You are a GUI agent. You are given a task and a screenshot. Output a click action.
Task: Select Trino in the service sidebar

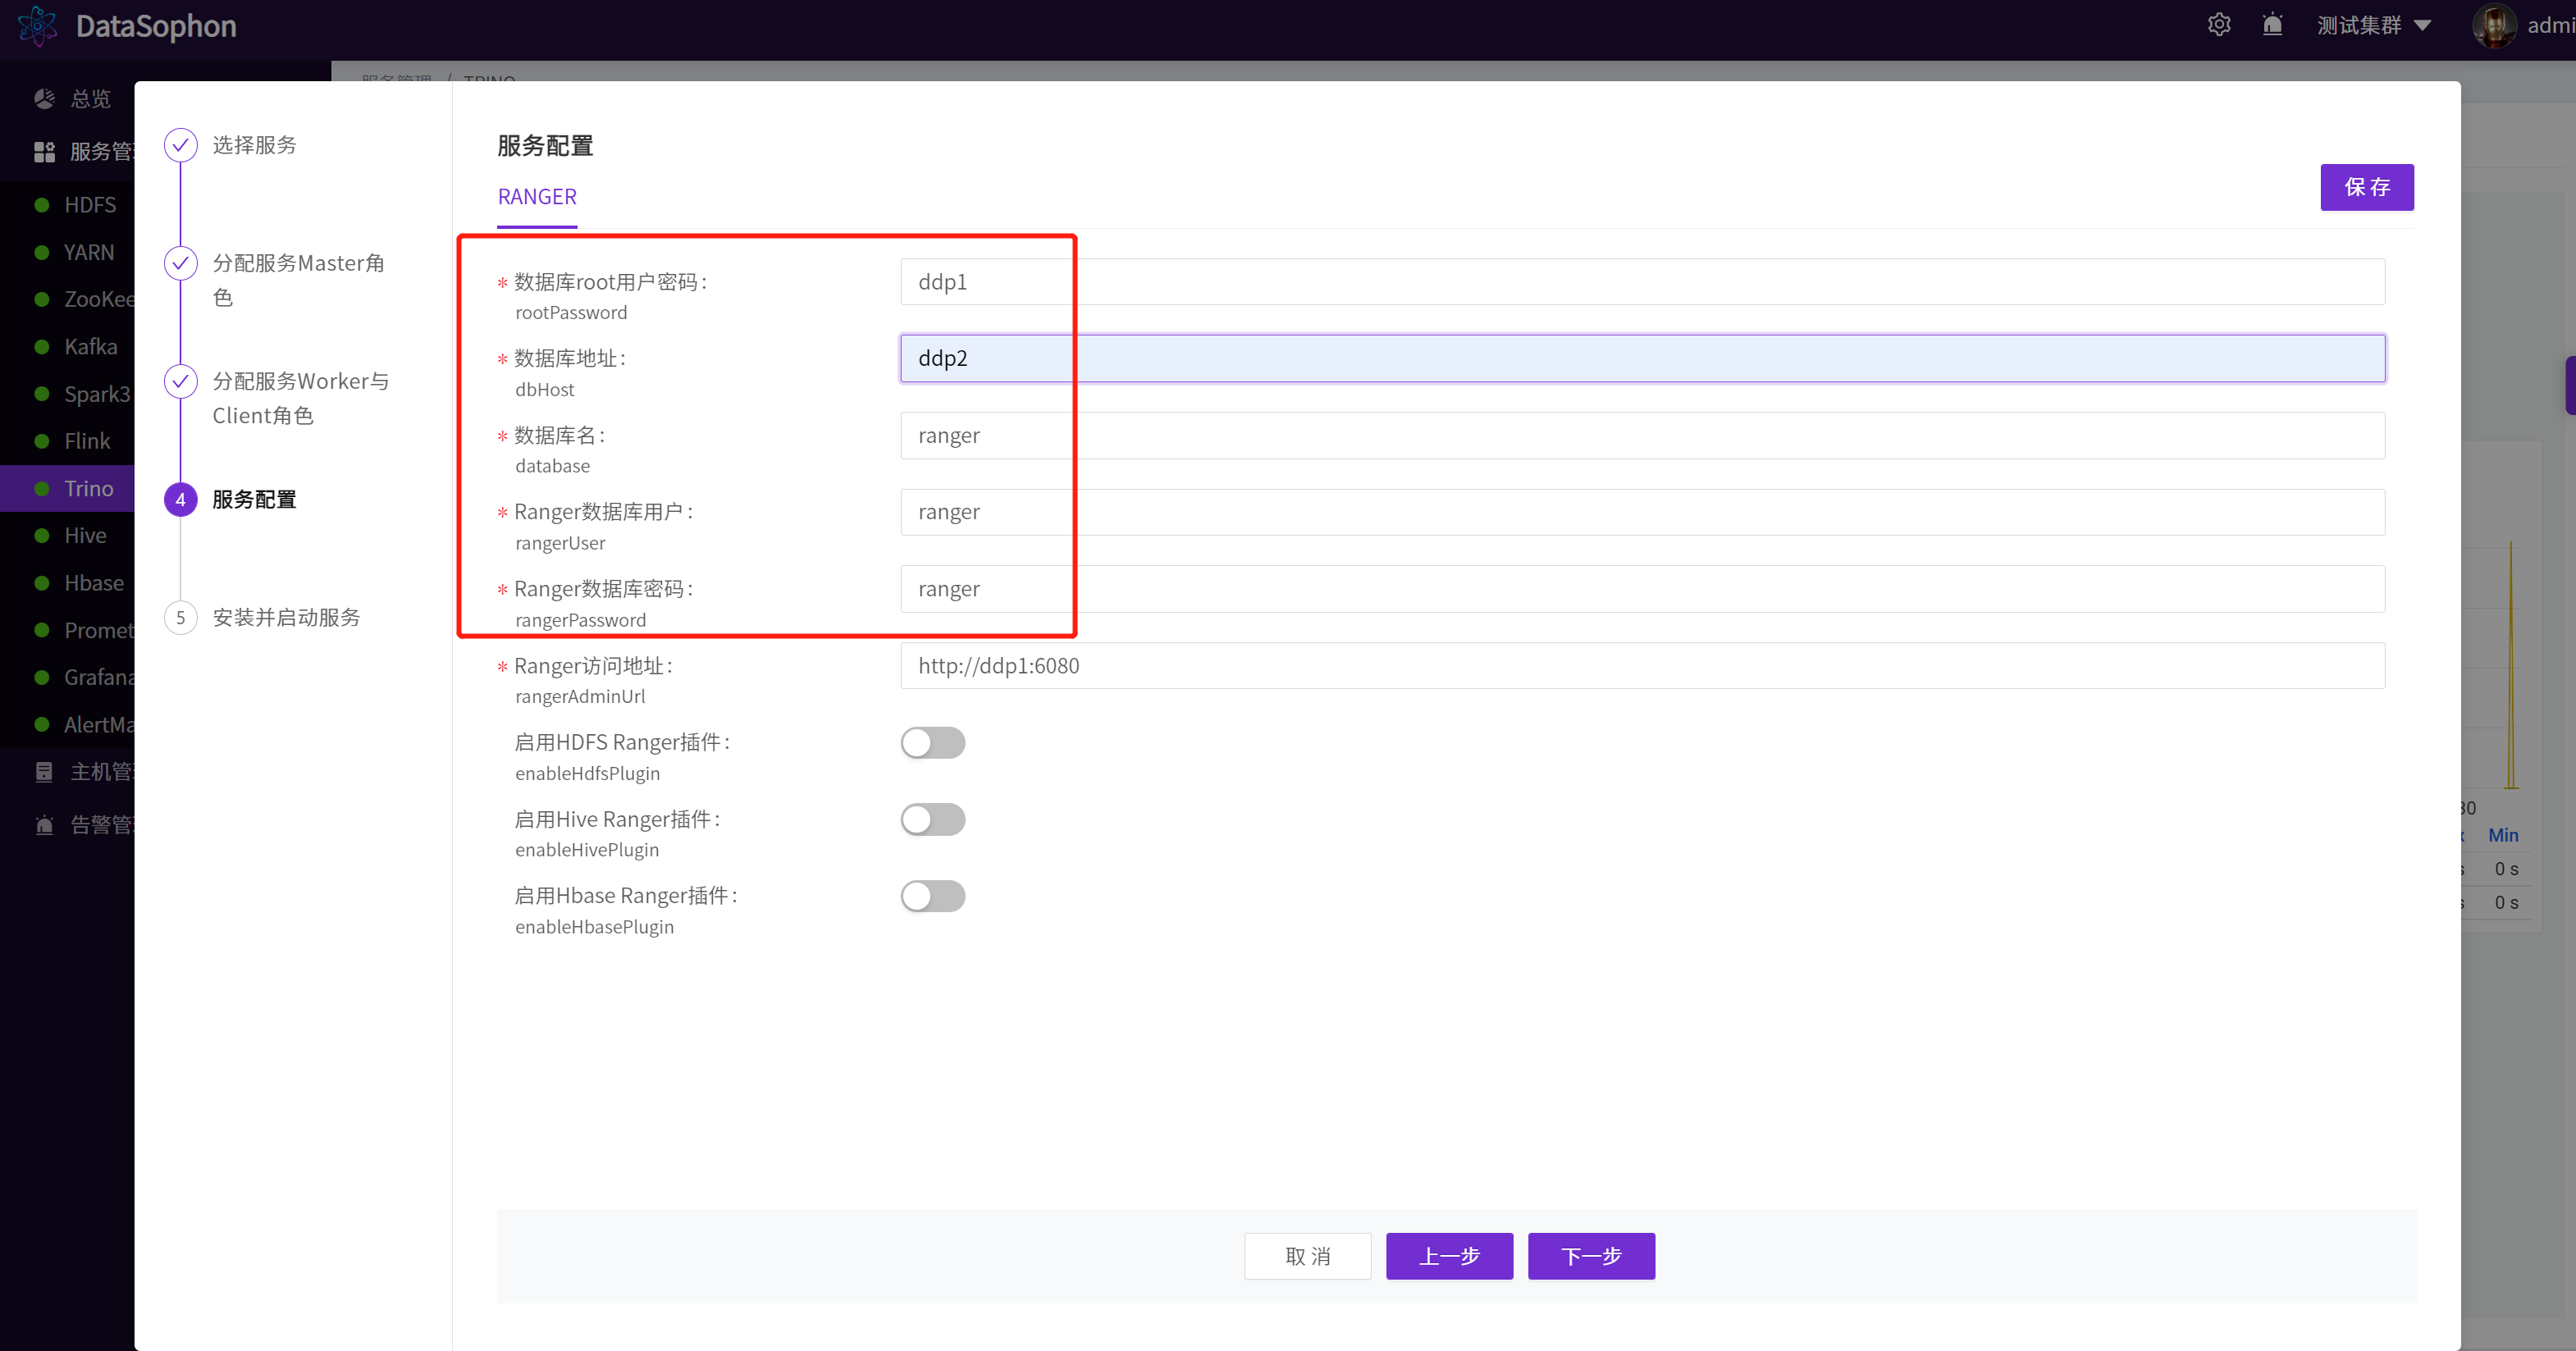click(67, 488)
